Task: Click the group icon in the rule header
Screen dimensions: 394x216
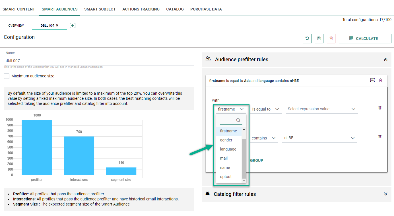Action: pos(372,81)
